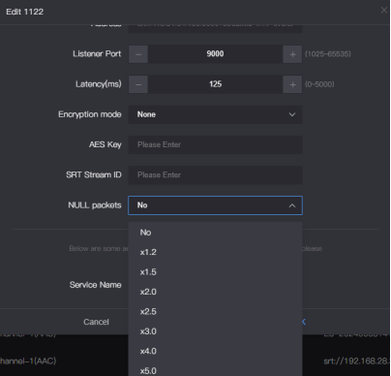Click the Edit 1122 dialog title
391x376 pixels.
(x=24, y=12)
